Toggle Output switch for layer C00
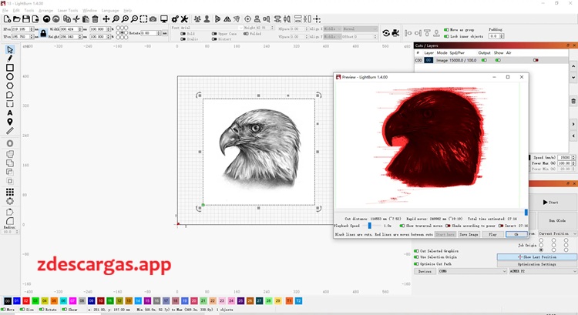The width and height of the screenshot is (578, 315). 484,60
